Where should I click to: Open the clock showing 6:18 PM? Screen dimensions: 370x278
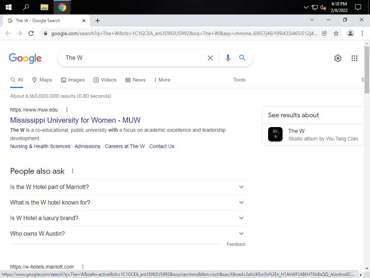tap(339, 7)
